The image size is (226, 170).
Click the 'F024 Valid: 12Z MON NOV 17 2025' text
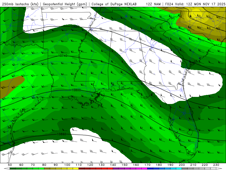195,4
